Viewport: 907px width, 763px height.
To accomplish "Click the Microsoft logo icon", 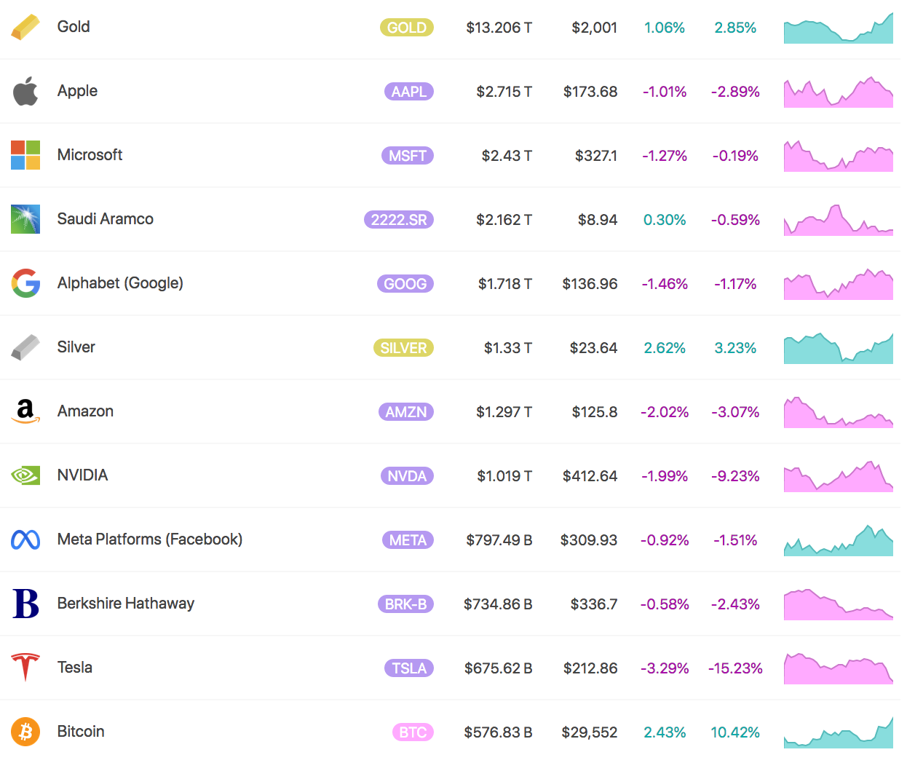I will [x=25, y=155].
